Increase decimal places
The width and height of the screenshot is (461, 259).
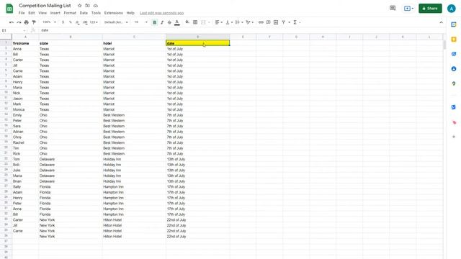pyautogui.click(x=85, y=22)
